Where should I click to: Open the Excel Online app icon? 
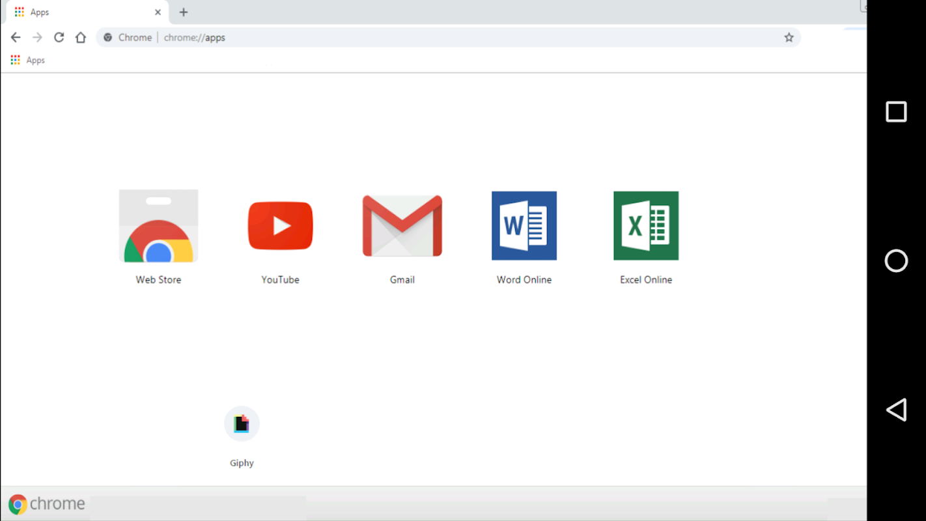(x=646, y=226)
